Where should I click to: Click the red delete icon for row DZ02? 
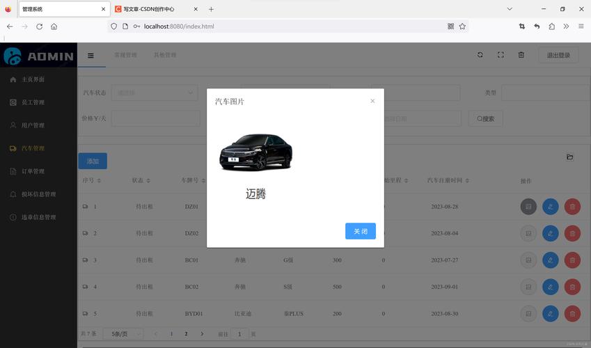[572, 233]
